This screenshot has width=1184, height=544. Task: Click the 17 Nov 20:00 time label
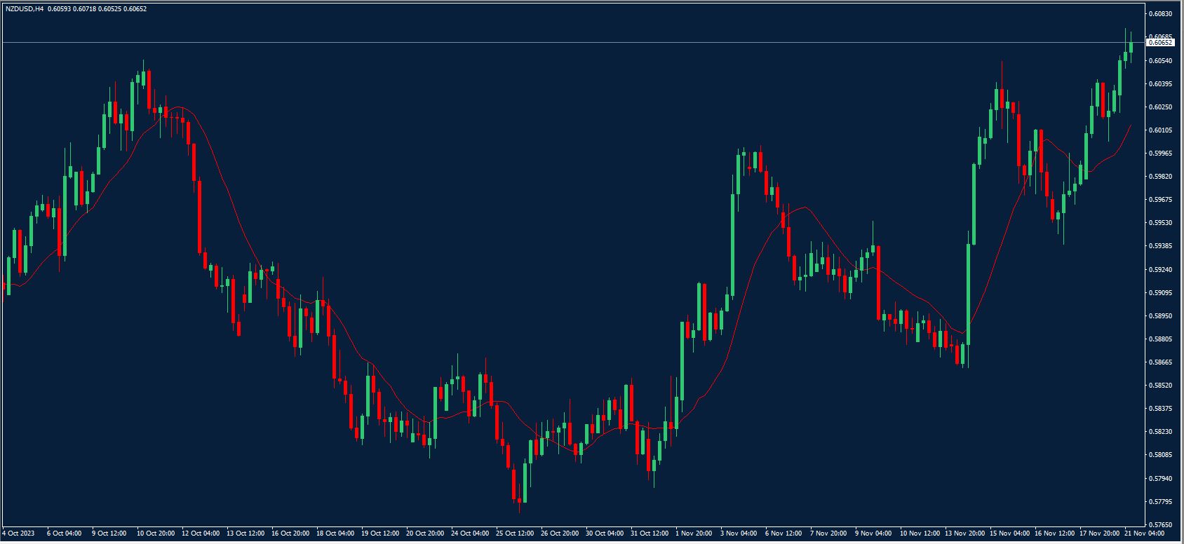pyautogui.click(x=1098, y=533)
